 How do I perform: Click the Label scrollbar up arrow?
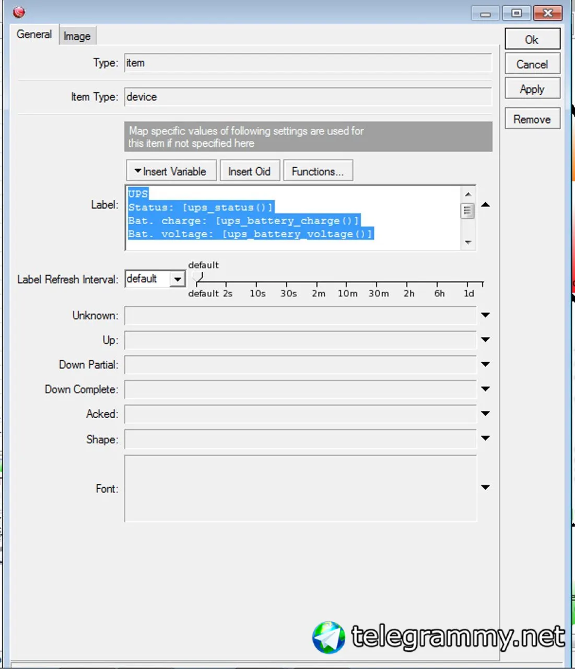(468, 194)
